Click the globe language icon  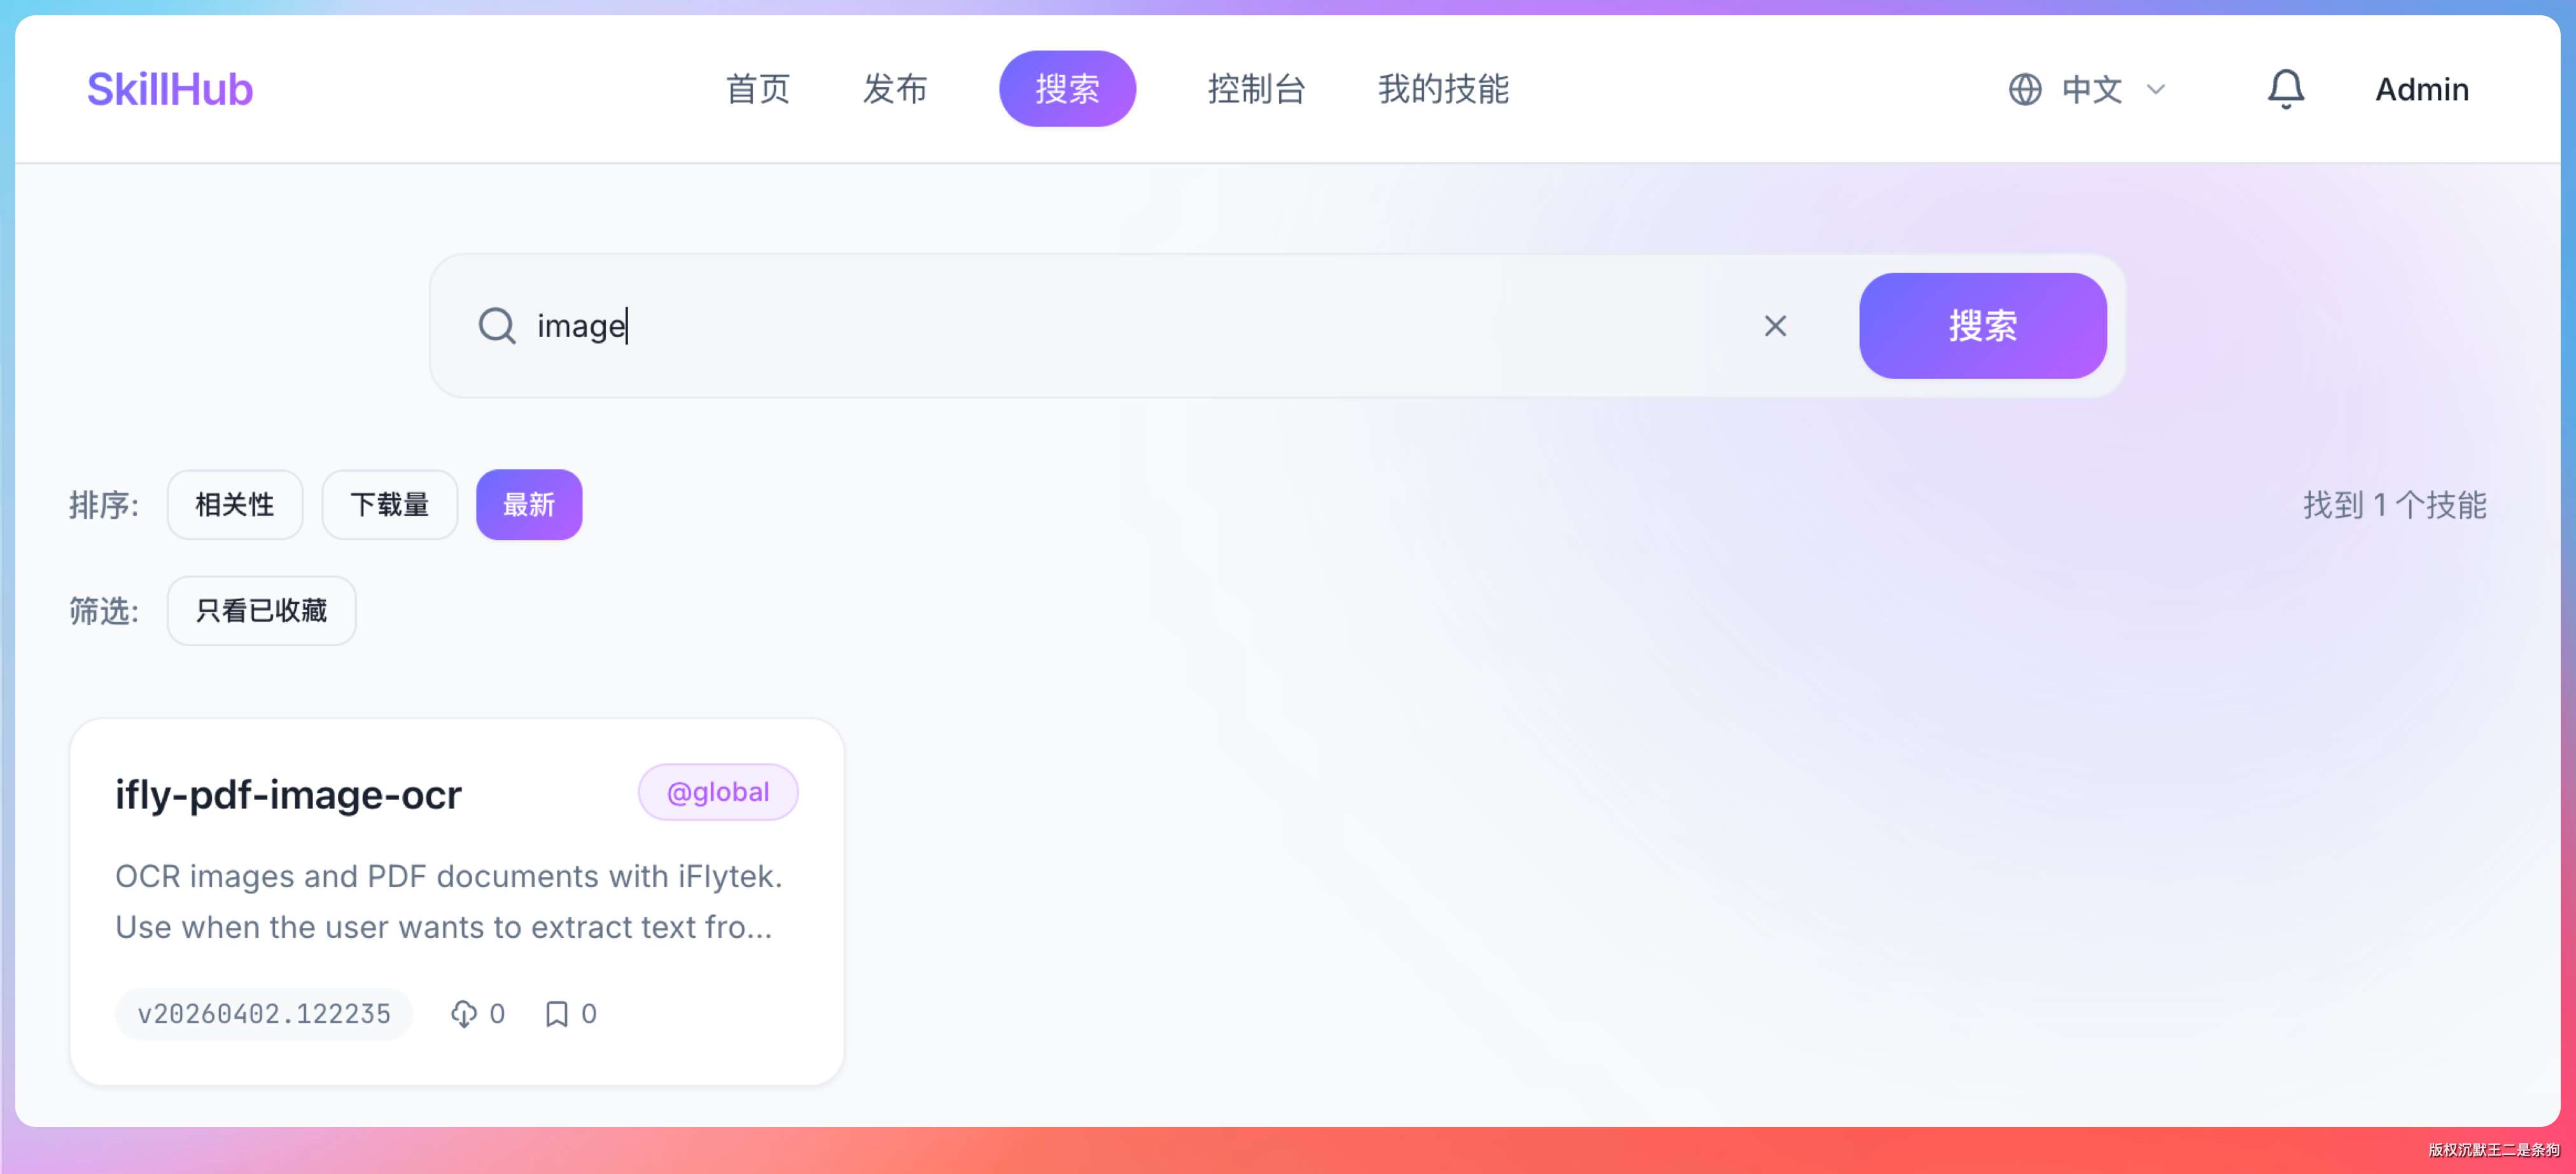pos(2025,89)
